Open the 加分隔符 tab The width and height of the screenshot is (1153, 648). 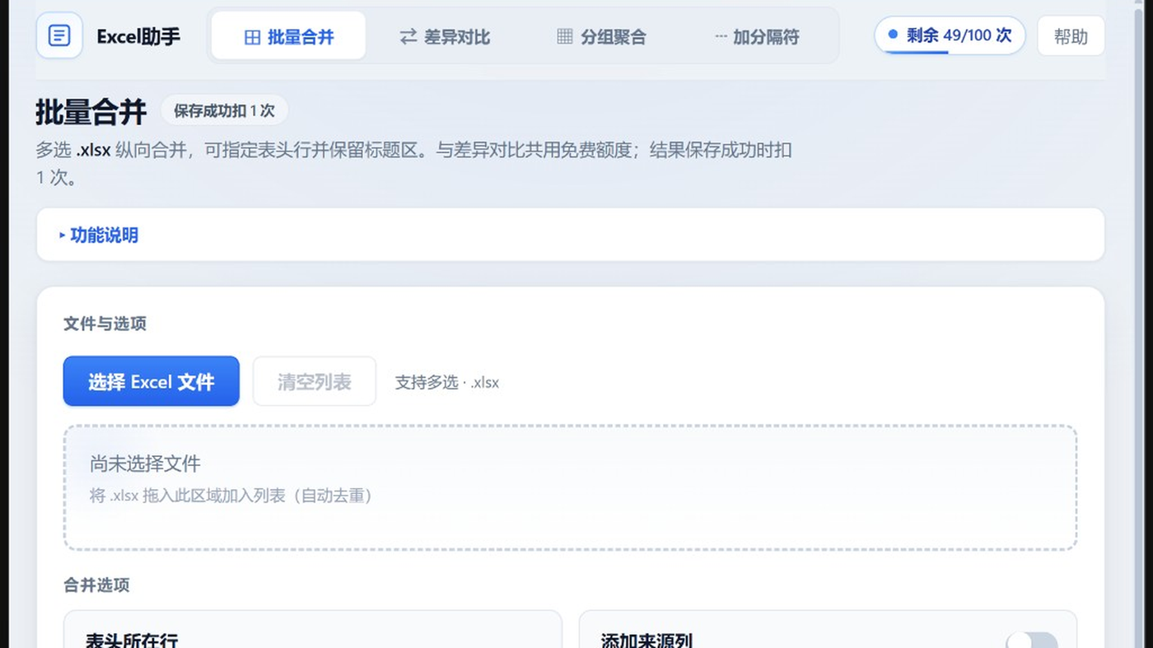pyautogui.click(x=757, y=36)
